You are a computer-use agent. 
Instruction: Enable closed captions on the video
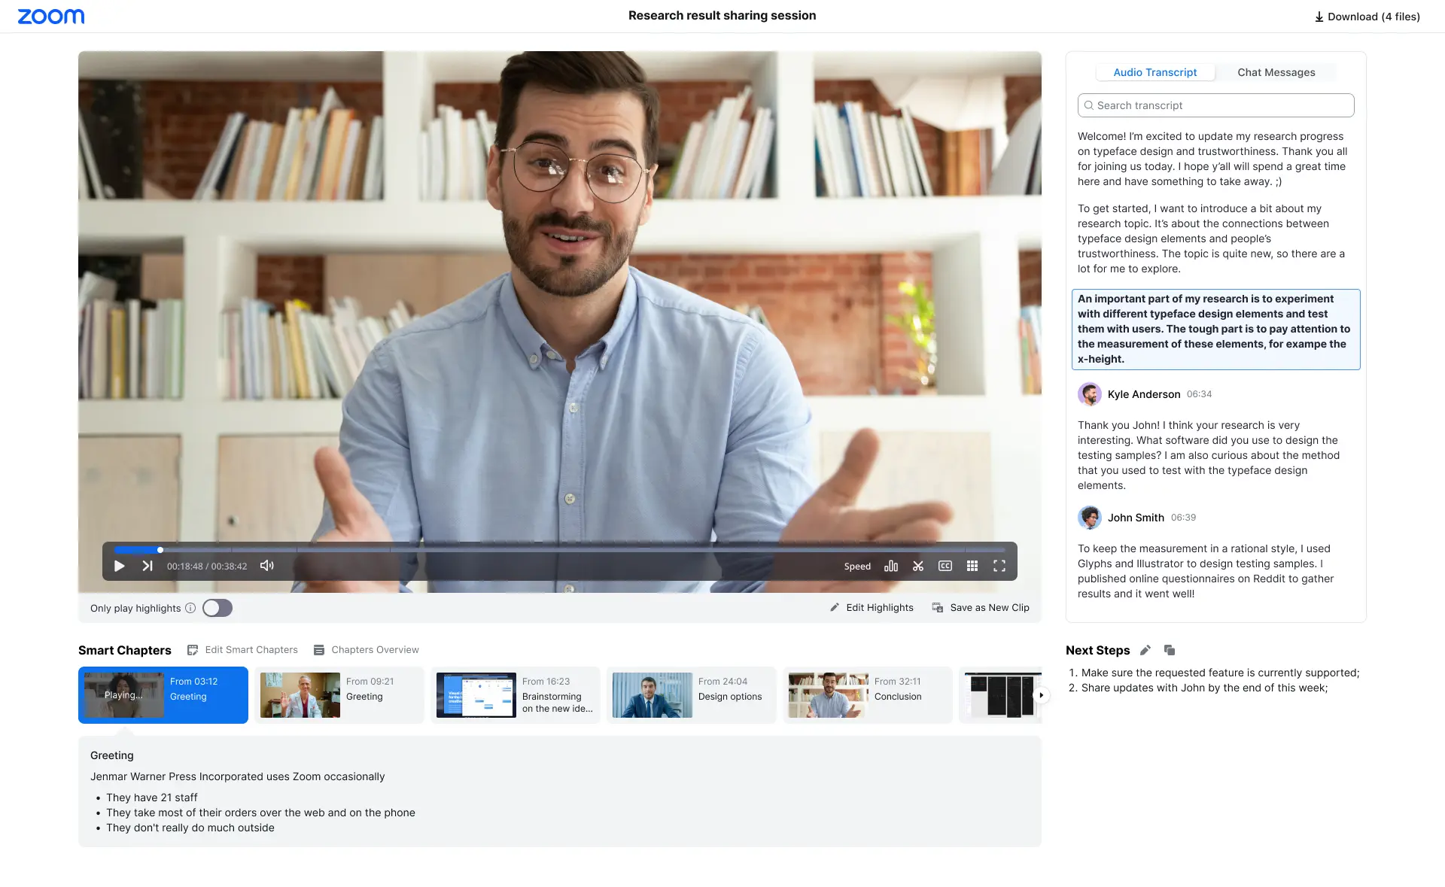point(945,566)
